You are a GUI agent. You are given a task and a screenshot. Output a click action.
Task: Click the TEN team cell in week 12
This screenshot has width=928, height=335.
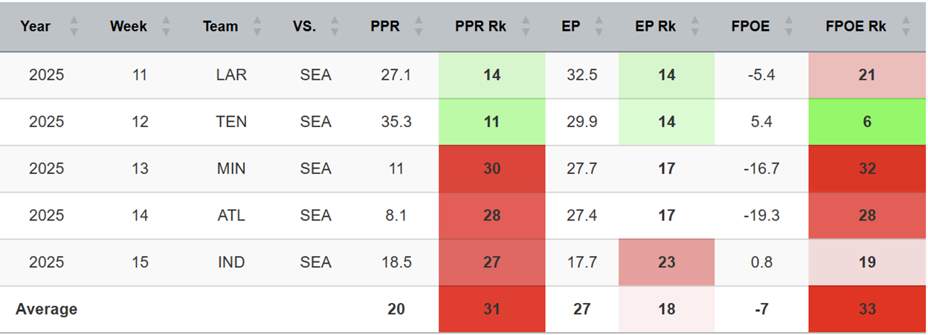[x=231, y=122]
